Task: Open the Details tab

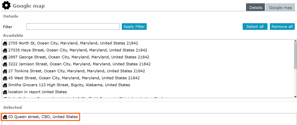Action: tap(256, 7)
